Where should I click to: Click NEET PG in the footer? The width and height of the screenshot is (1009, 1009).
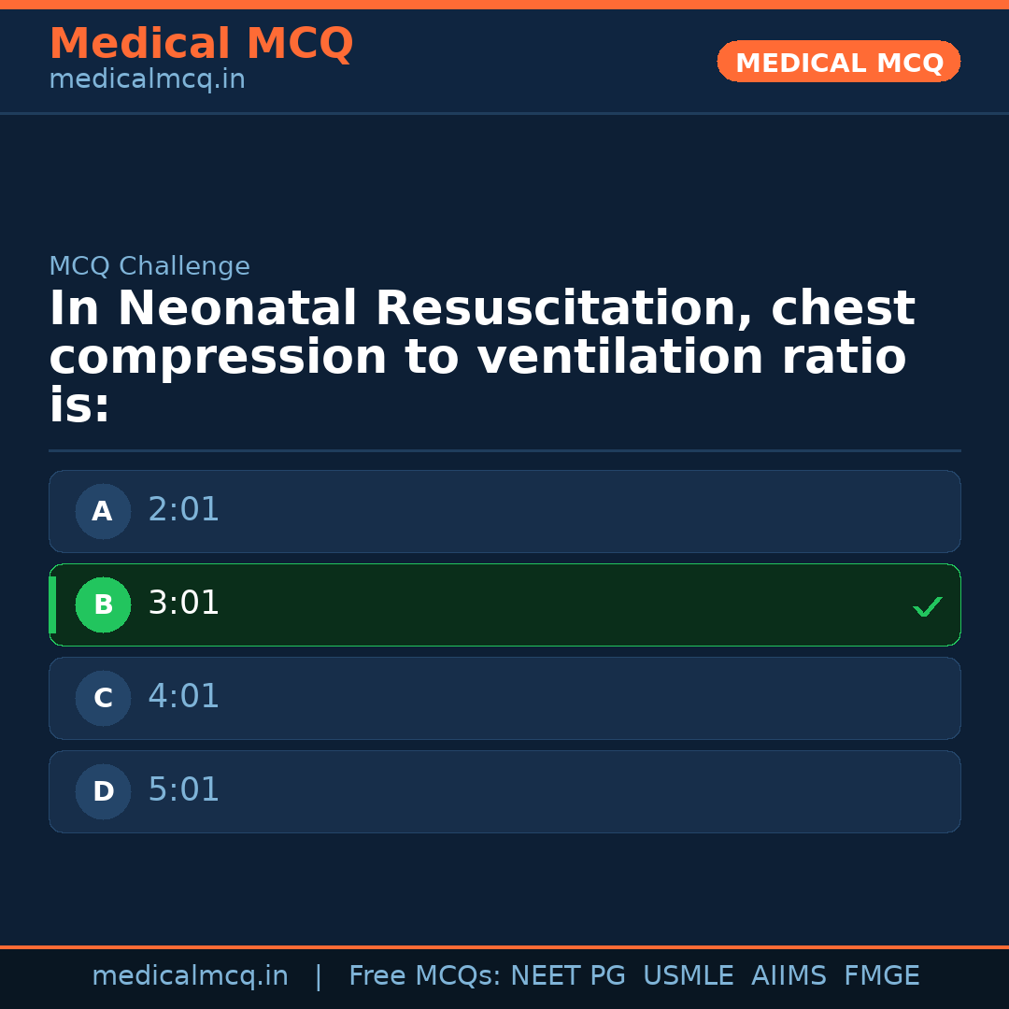pyautogui.click(x=568, y=976)
